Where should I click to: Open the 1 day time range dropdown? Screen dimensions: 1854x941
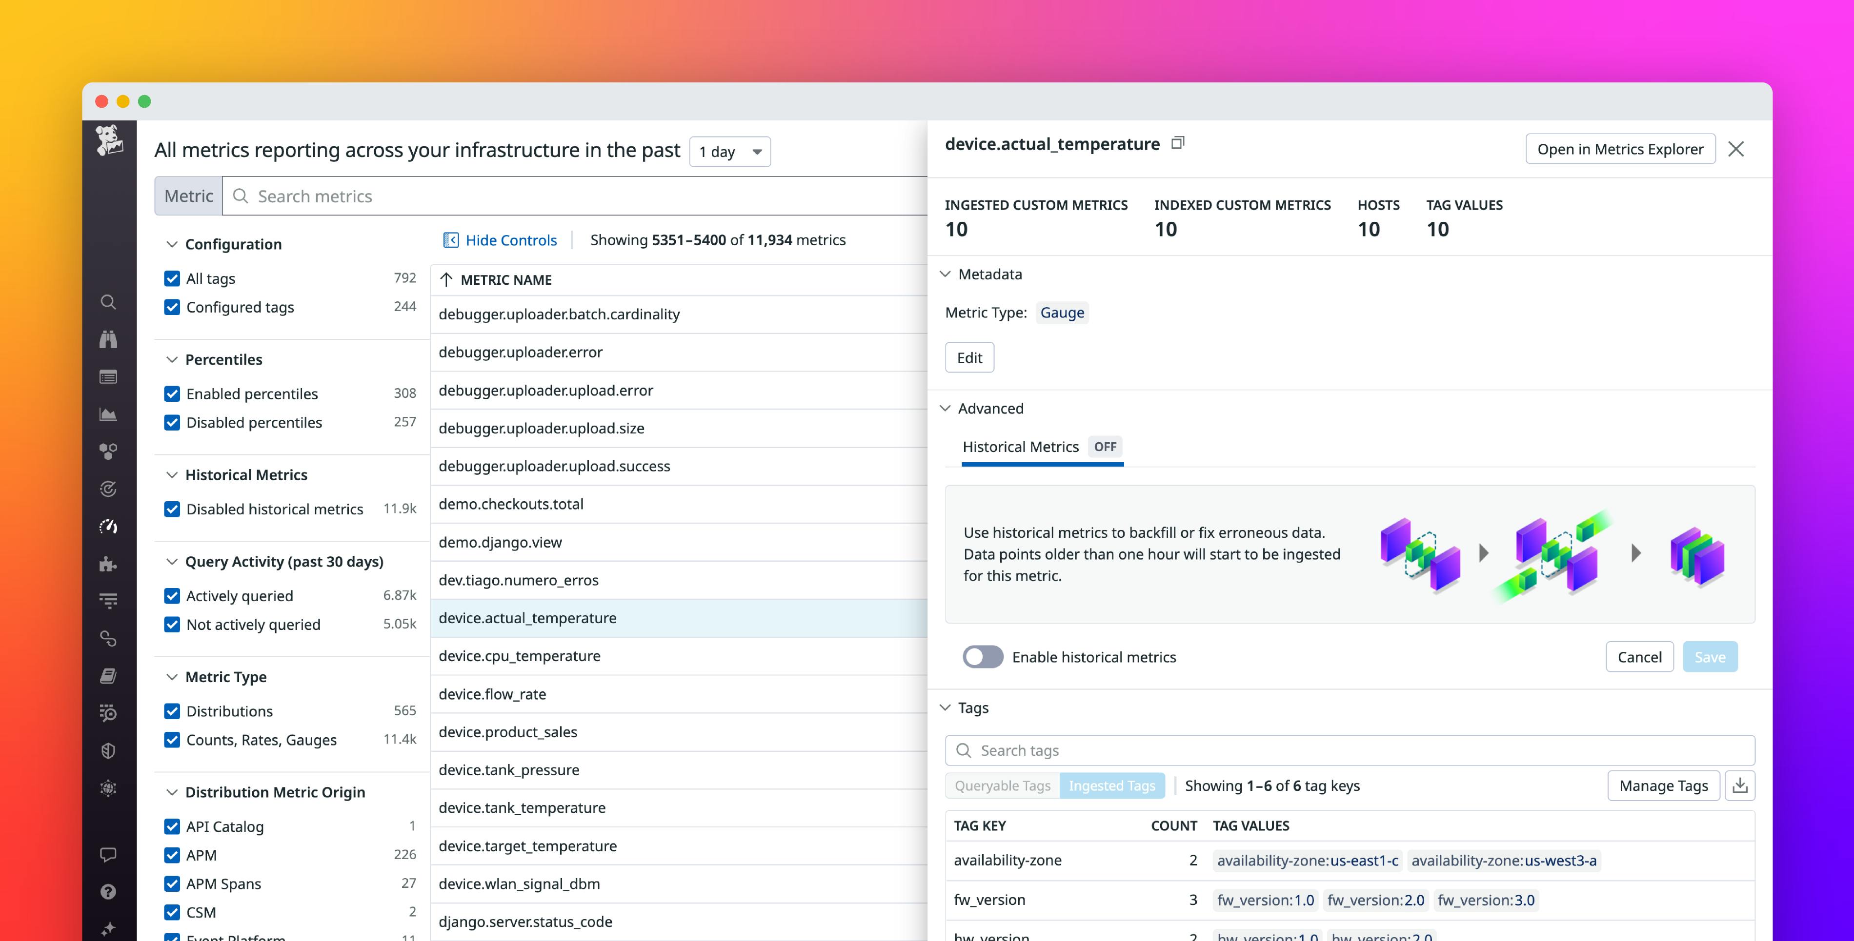click(x=730, y=151)
